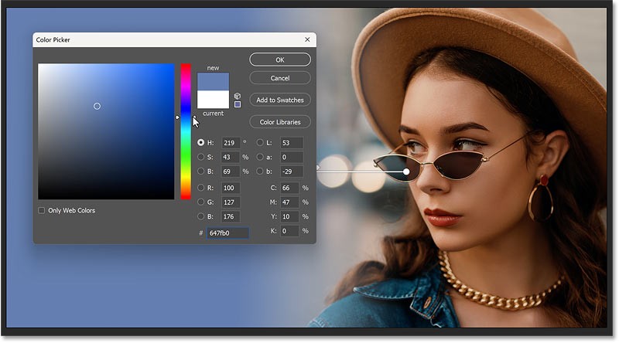
Task: Click the hex color input field
Action: [227, 233]
